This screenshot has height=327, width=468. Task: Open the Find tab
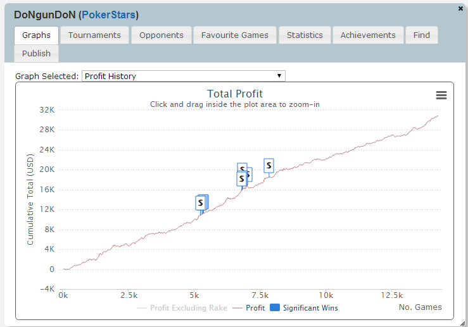422,35
